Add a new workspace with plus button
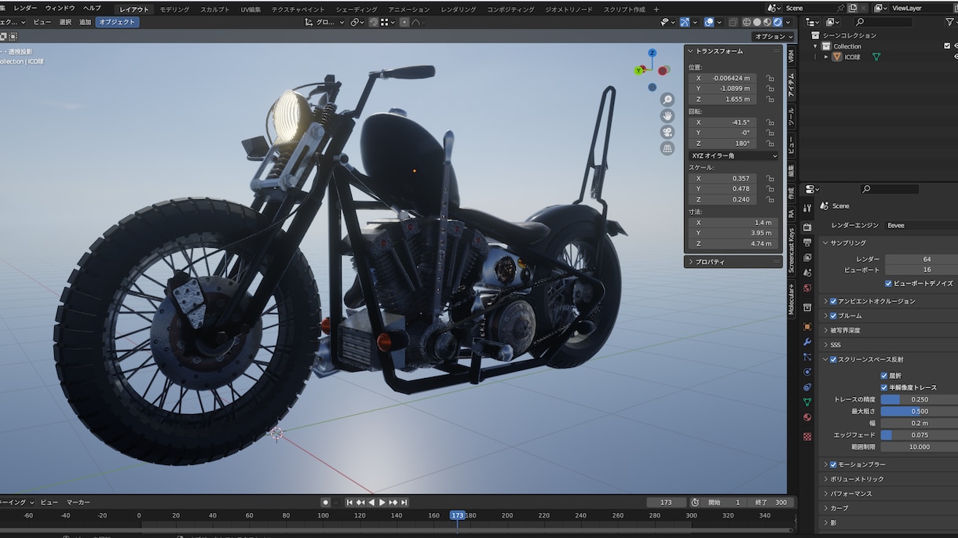958x538 pixels. 656,9
